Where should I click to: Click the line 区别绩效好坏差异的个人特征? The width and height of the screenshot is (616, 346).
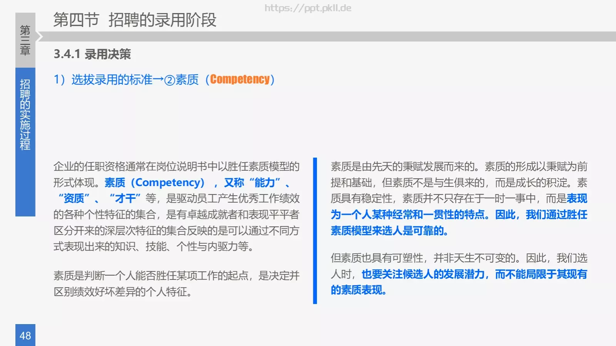point(122,292)
